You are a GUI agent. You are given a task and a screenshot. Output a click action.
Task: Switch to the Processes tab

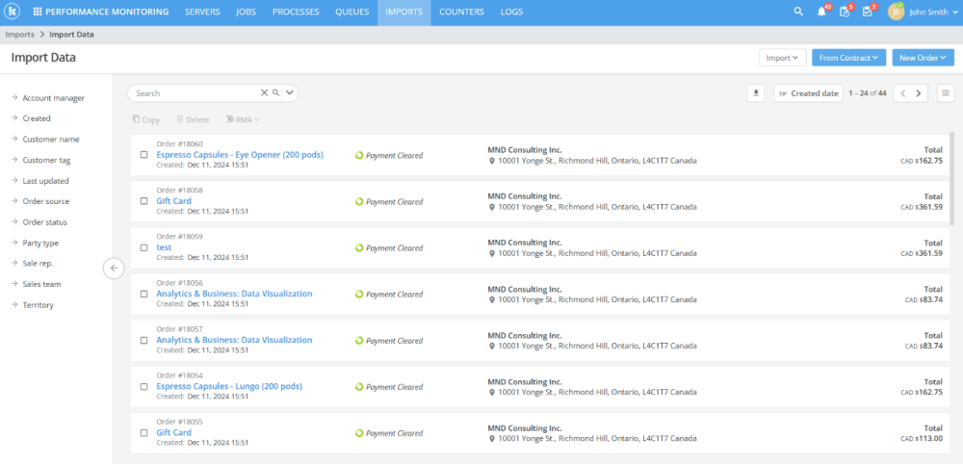tap(296, 13)
